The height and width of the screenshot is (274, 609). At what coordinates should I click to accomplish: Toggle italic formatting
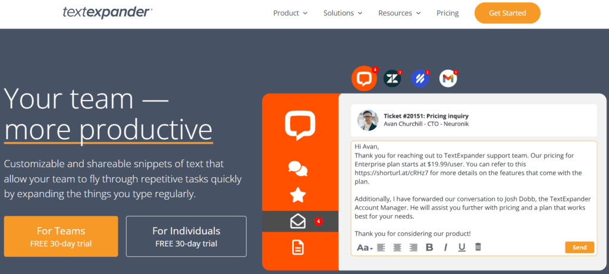pos(445,247)
